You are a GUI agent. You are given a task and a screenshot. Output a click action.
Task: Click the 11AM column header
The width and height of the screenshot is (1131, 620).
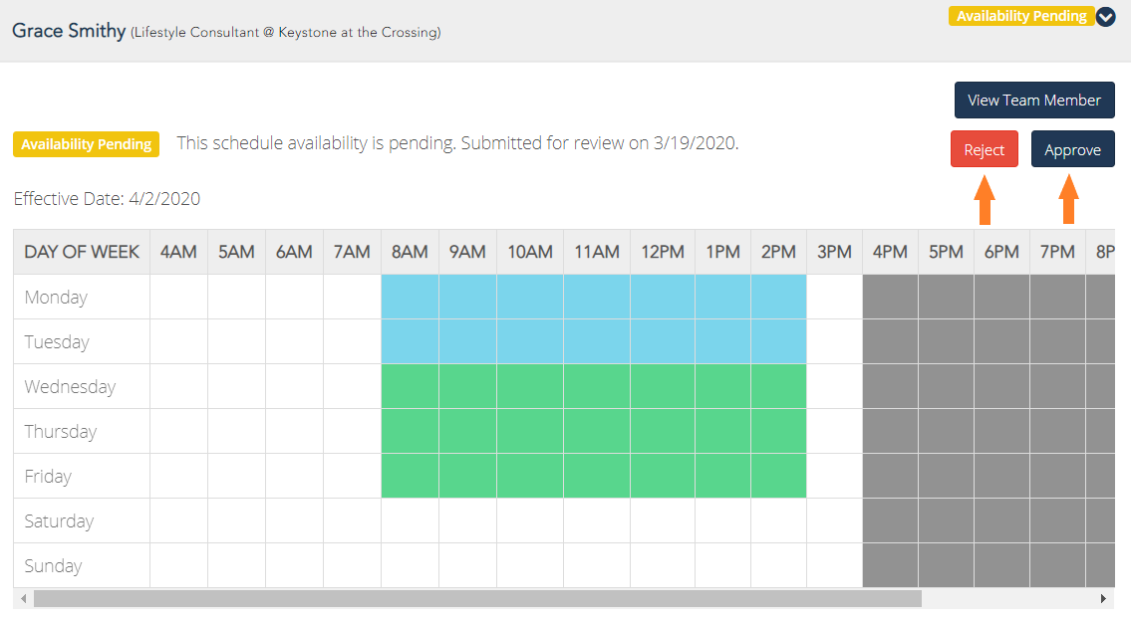tap(597, 252)
